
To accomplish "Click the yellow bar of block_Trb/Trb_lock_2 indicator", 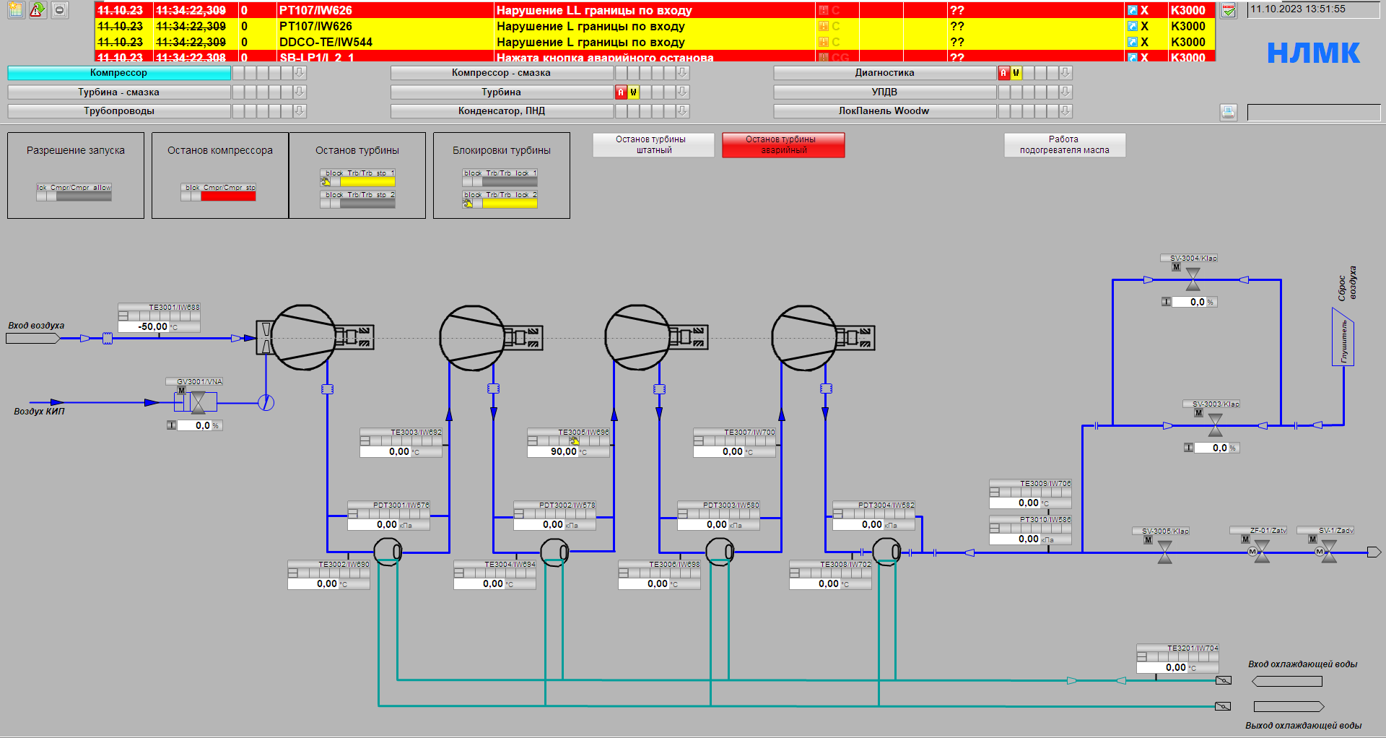I will 510,204.
